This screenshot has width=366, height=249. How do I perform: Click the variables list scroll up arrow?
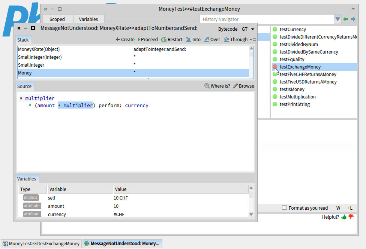pyautogui.click(x=251, y=188)
